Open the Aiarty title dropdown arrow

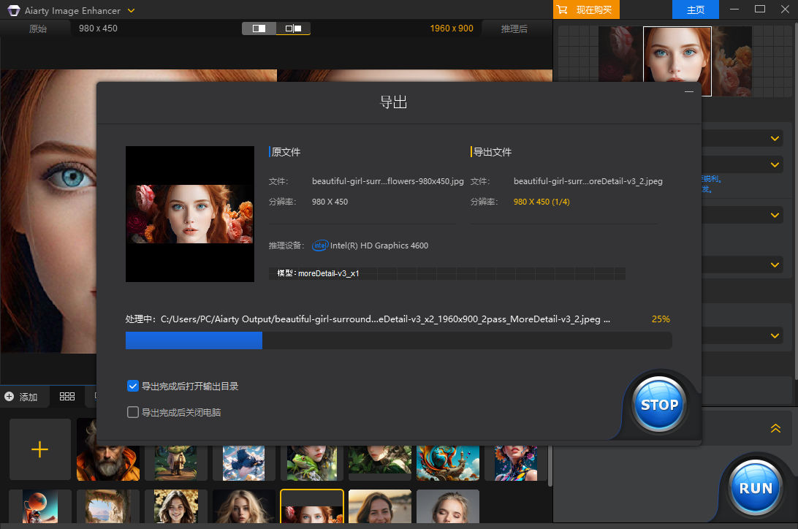coord(132,10)
